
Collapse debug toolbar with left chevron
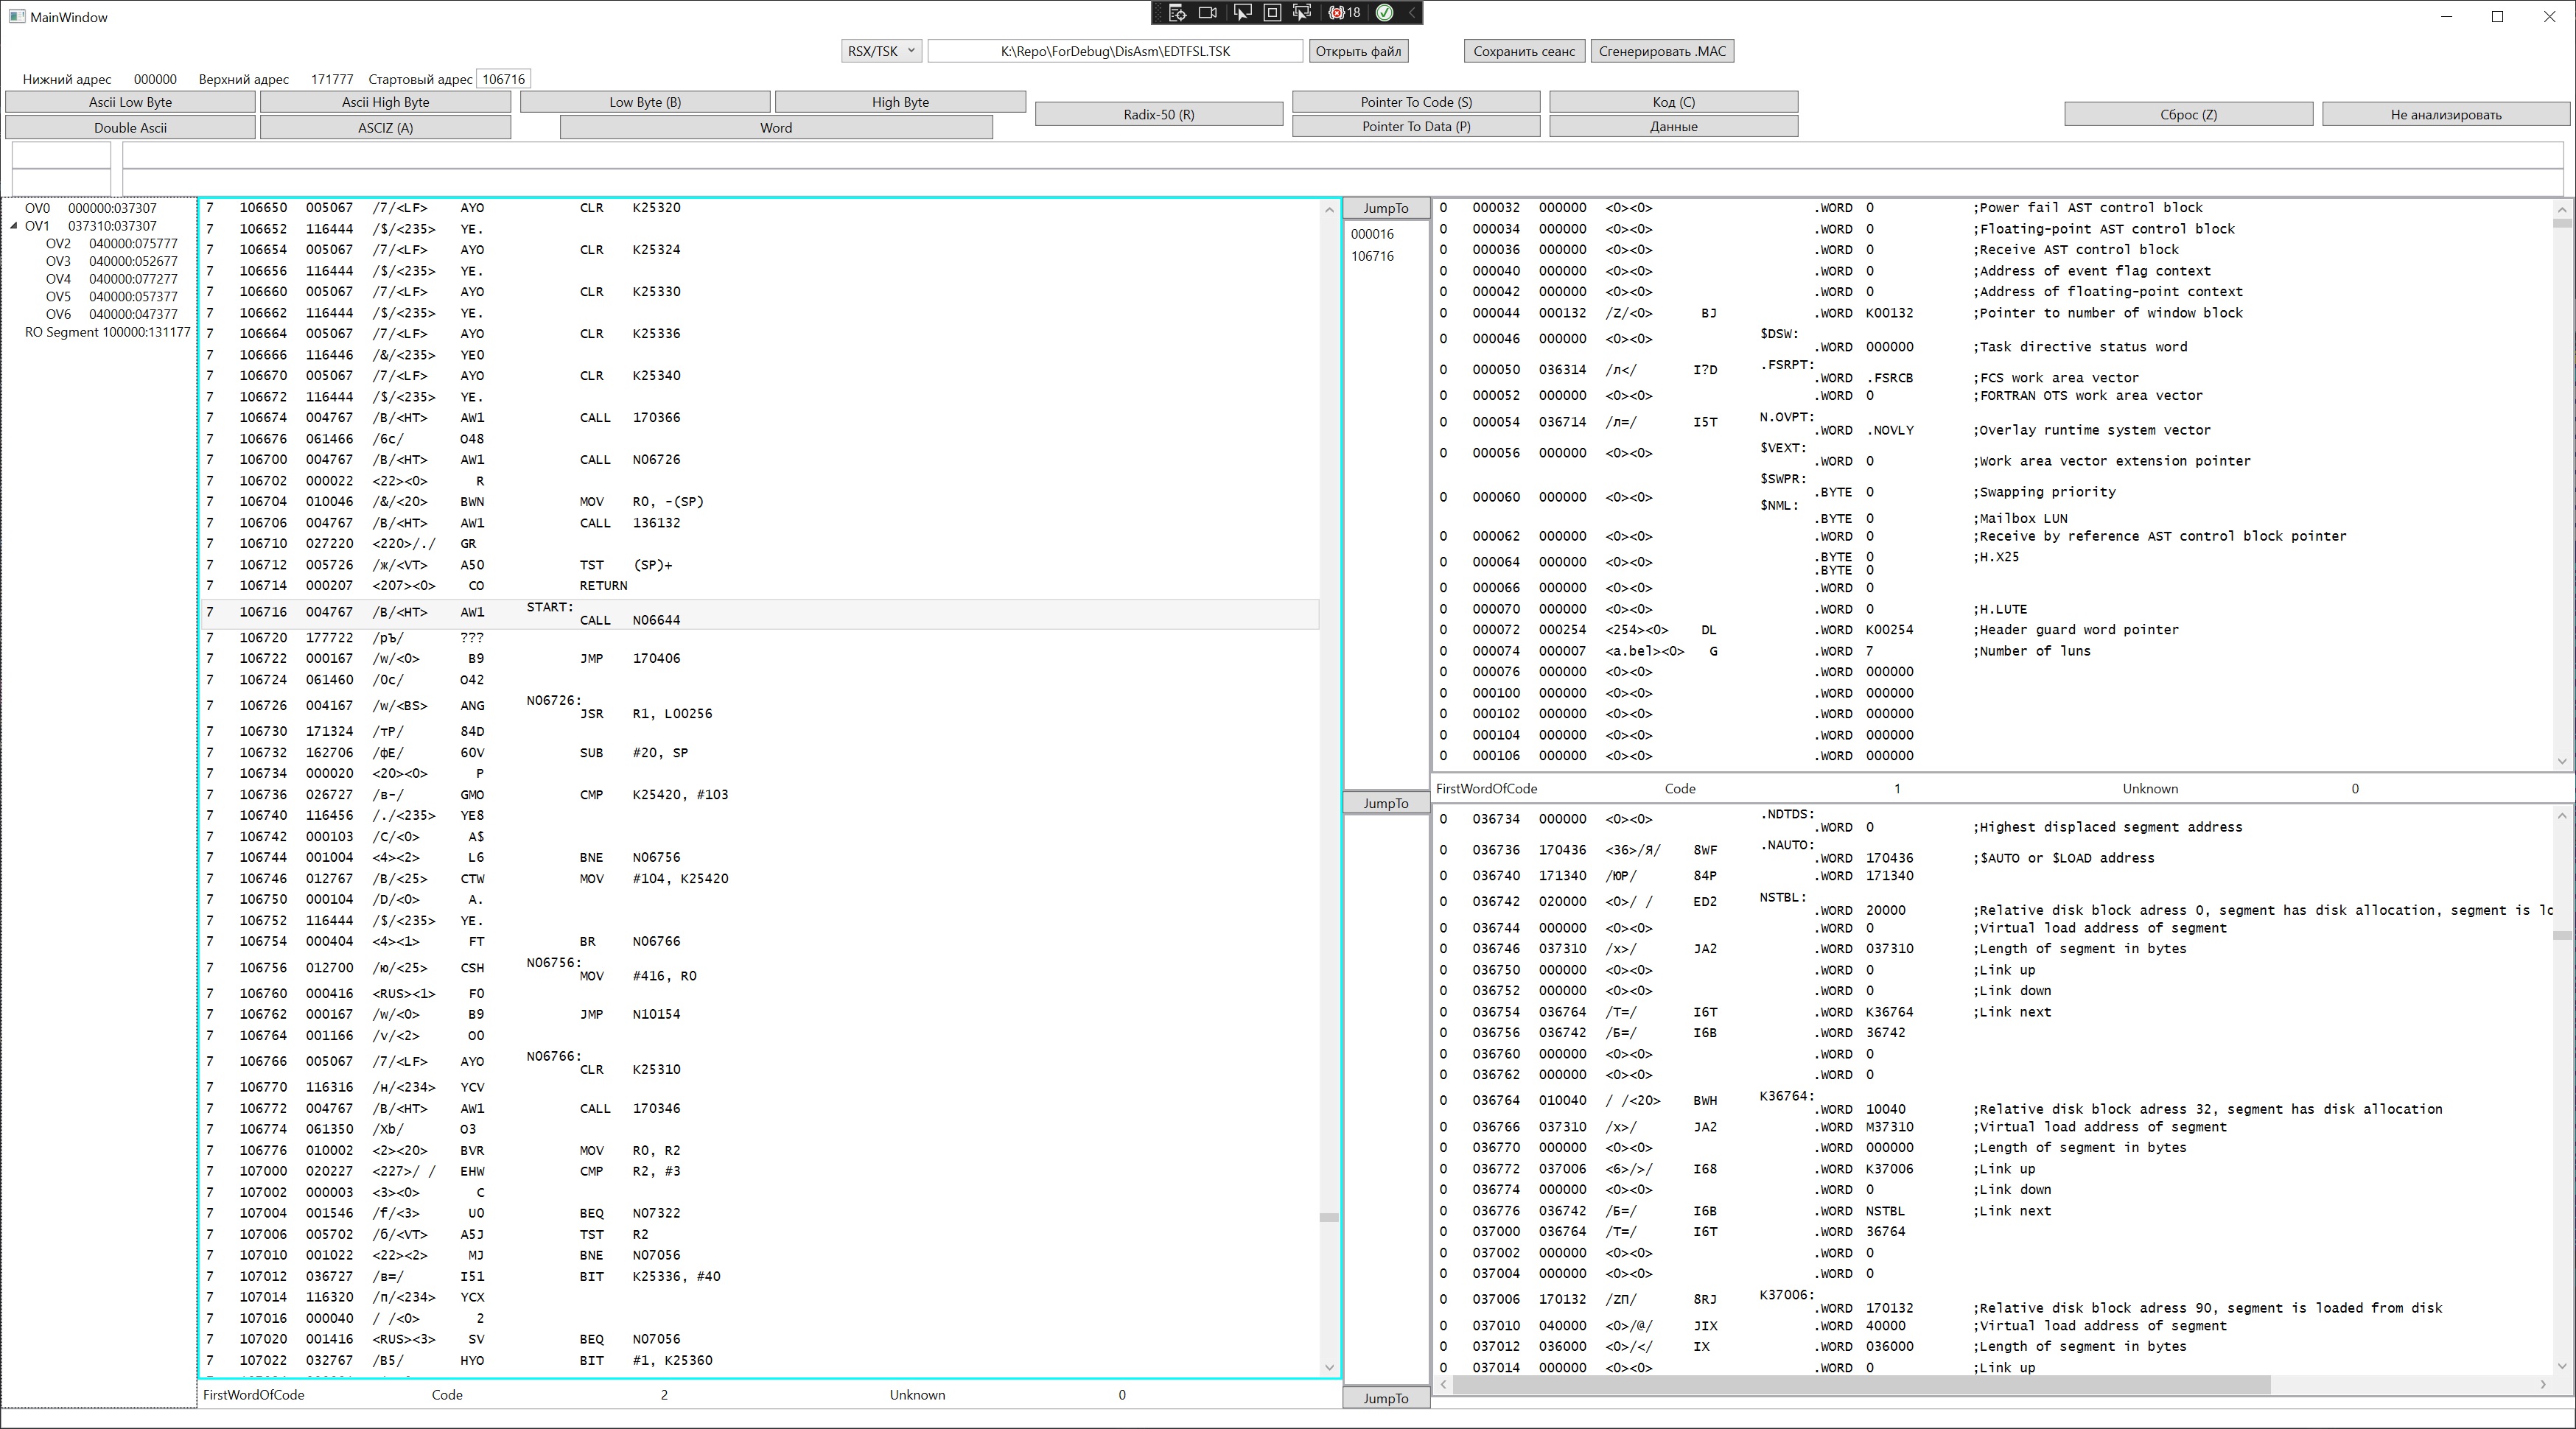tap(1411, 13)
